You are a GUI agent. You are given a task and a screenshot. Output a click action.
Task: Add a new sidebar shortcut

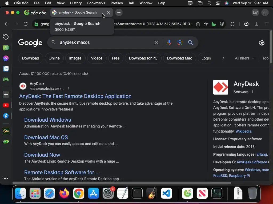tap(6, 95)
